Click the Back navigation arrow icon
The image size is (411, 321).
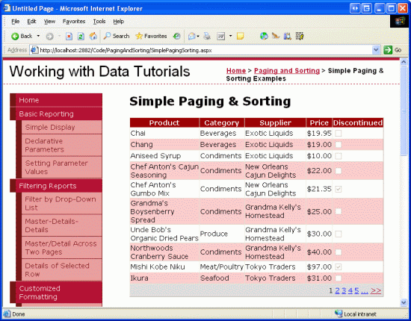(15, 36)
